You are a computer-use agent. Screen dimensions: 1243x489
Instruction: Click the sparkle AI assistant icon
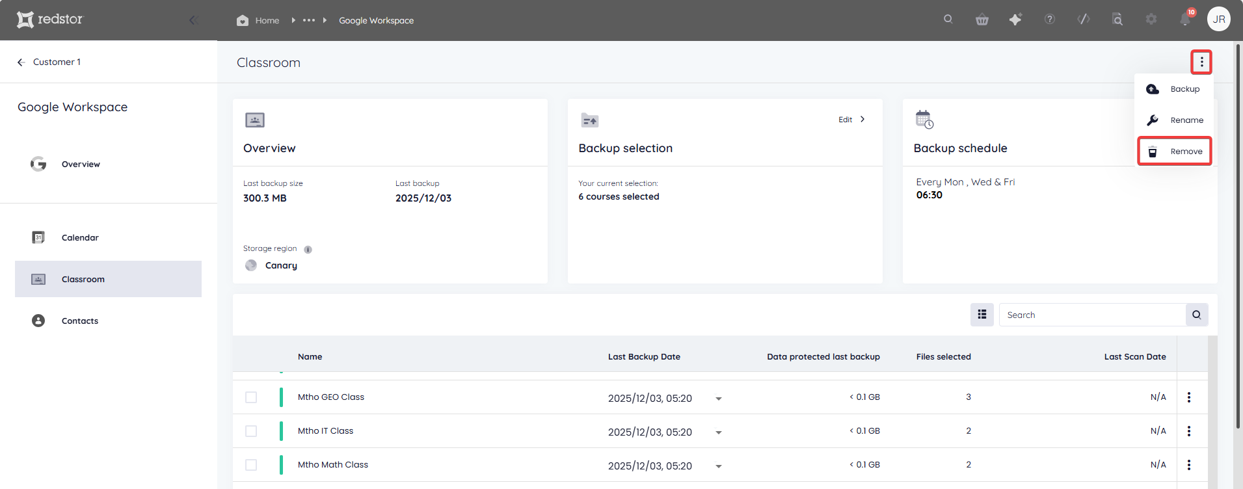pos(1015,20)
